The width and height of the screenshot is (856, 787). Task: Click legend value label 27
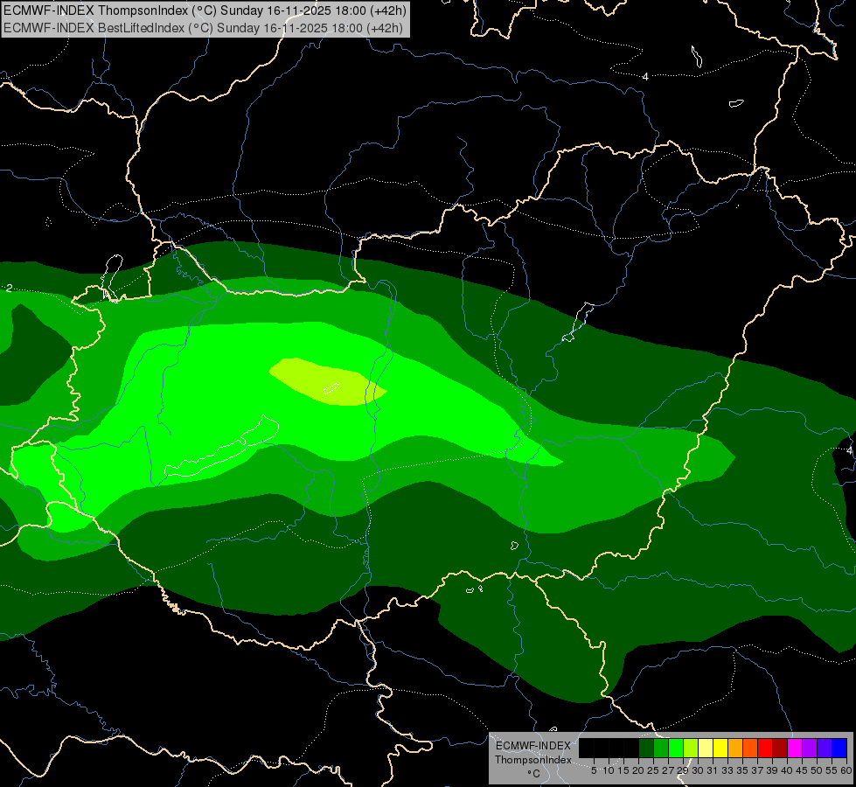[x=668, y=770]
